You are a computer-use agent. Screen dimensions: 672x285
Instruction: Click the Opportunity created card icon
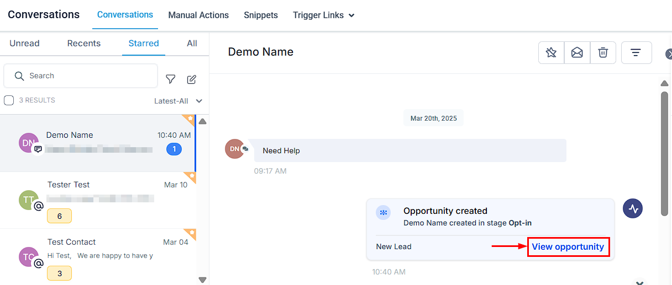383,212
